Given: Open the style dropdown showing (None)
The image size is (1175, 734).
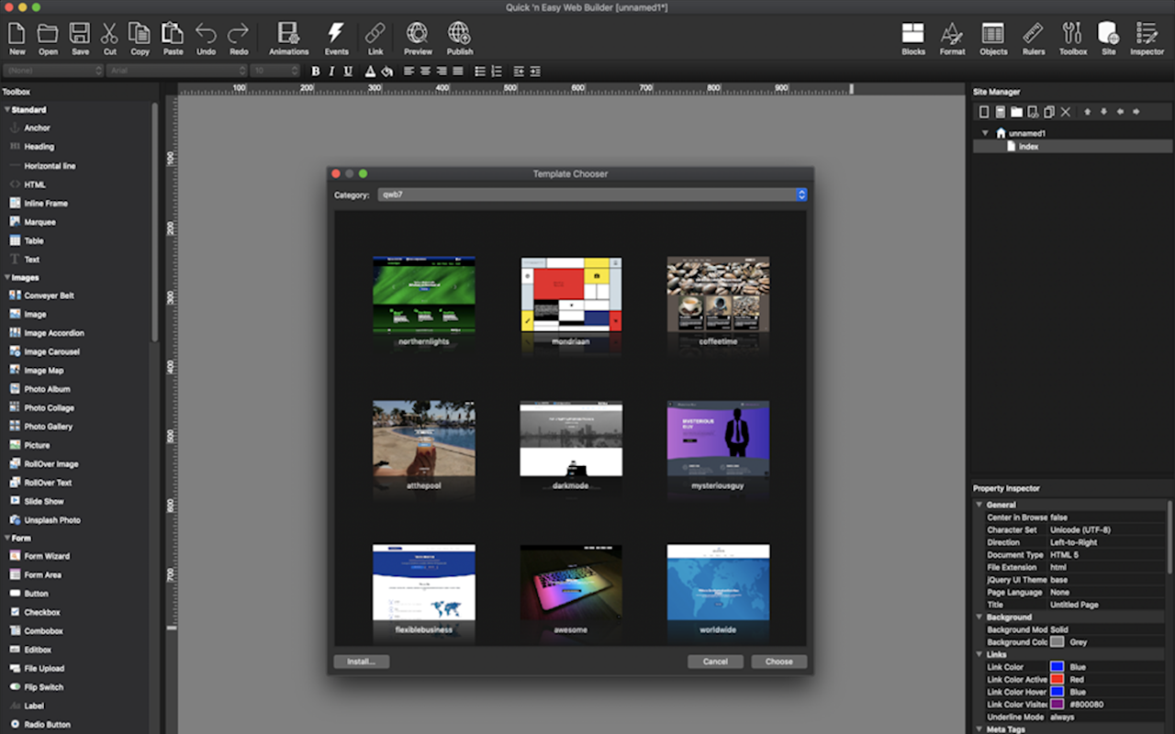Looking at the screenshot, I should click(51, 71).
